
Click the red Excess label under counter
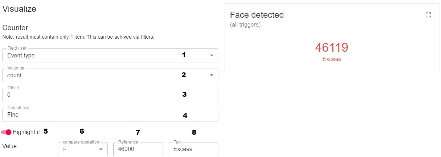(x=332, y=59)
